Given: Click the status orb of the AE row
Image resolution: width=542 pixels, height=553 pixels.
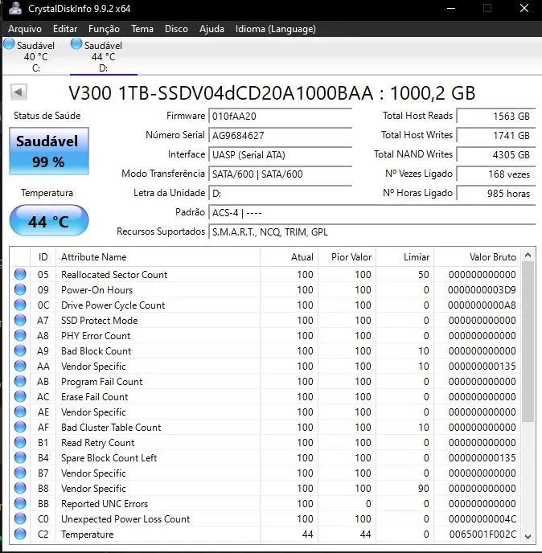Looking at the screenshot, I should click(x=20, y=412).
